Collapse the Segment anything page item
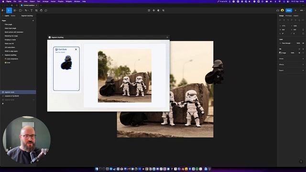This screenshot has width=306, height=172. click(x=3, y=55)
